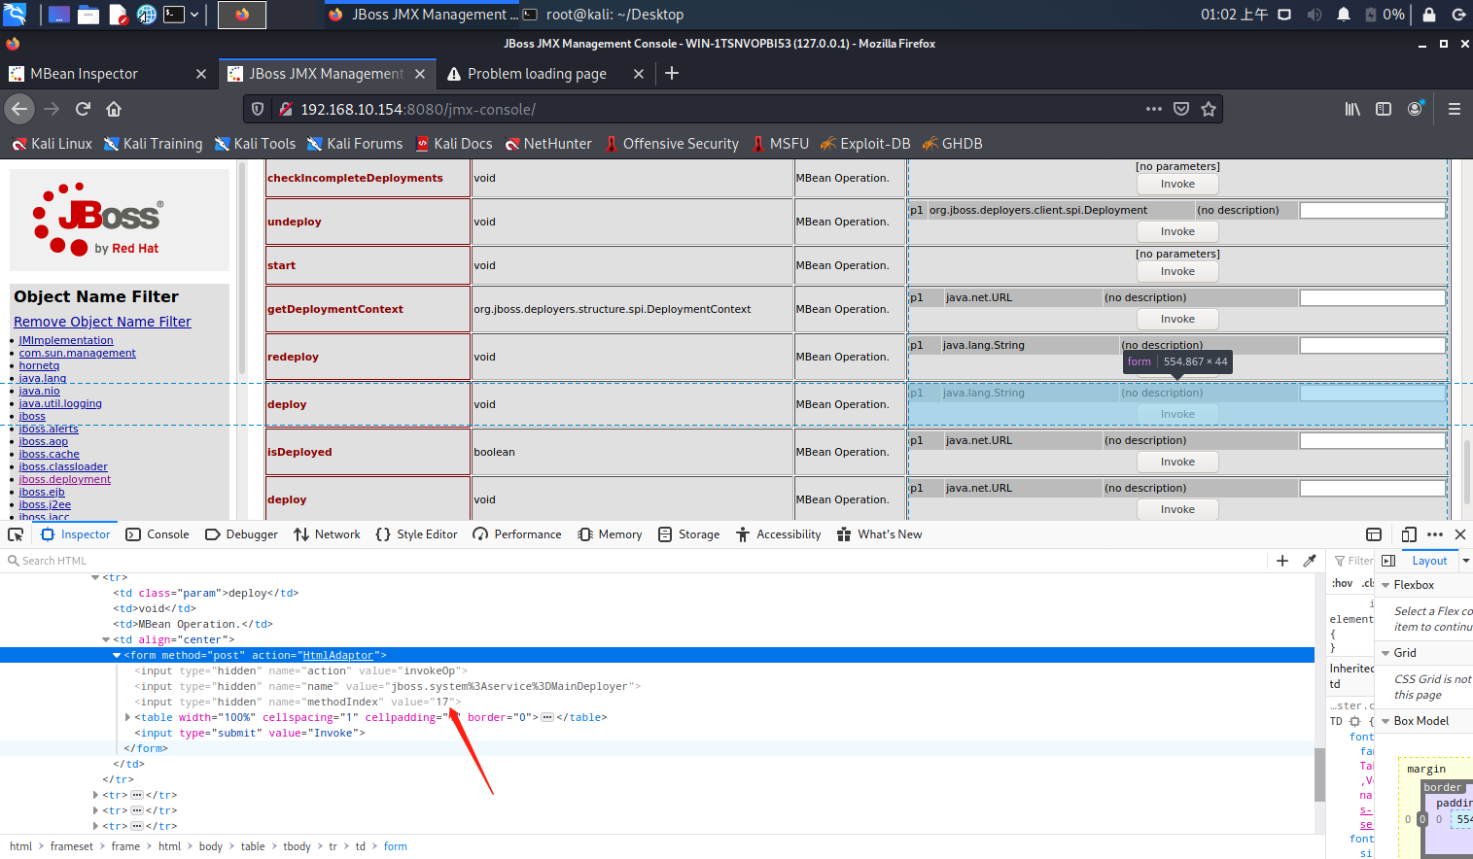
Task: Switch to the Problem loading page tab
Action: point(544,73)
